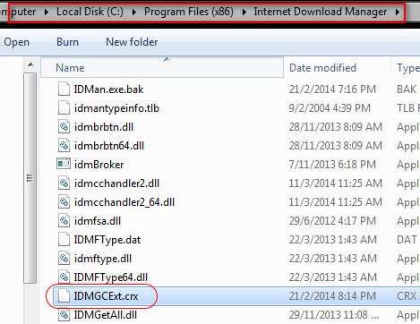The height and width of the screenshot is (324, 420).
Task: Expand the arrow before Local Disk (C:)
Action: (x=47, y=12)
